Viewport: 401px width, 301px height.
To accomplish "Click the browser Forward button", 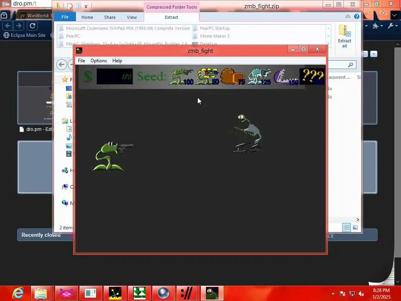I will (19, 26).
